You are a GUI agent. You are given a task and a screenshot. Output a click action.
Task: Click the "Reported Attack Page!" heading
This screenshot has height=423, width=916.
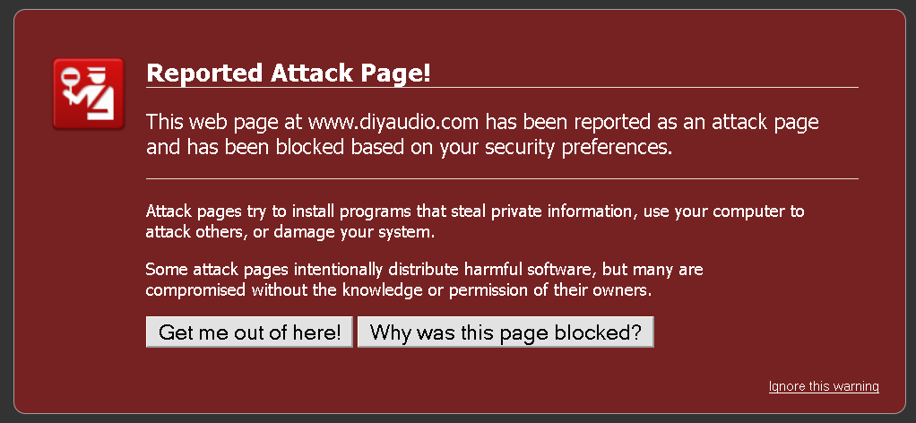click(289, 73)
